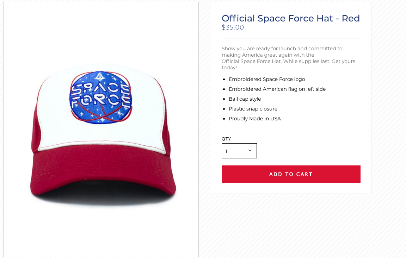
Task: Click the Ball cap style bullet
Action: pos(245,99)
